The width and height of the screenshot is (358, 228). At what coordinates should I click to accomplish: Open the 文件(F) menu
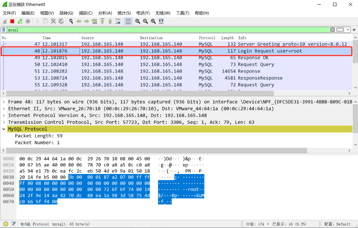9,13
